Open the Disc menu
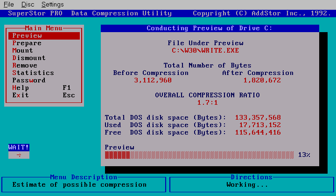The width and height of the screenshot is (336, 196). (28, 5)
